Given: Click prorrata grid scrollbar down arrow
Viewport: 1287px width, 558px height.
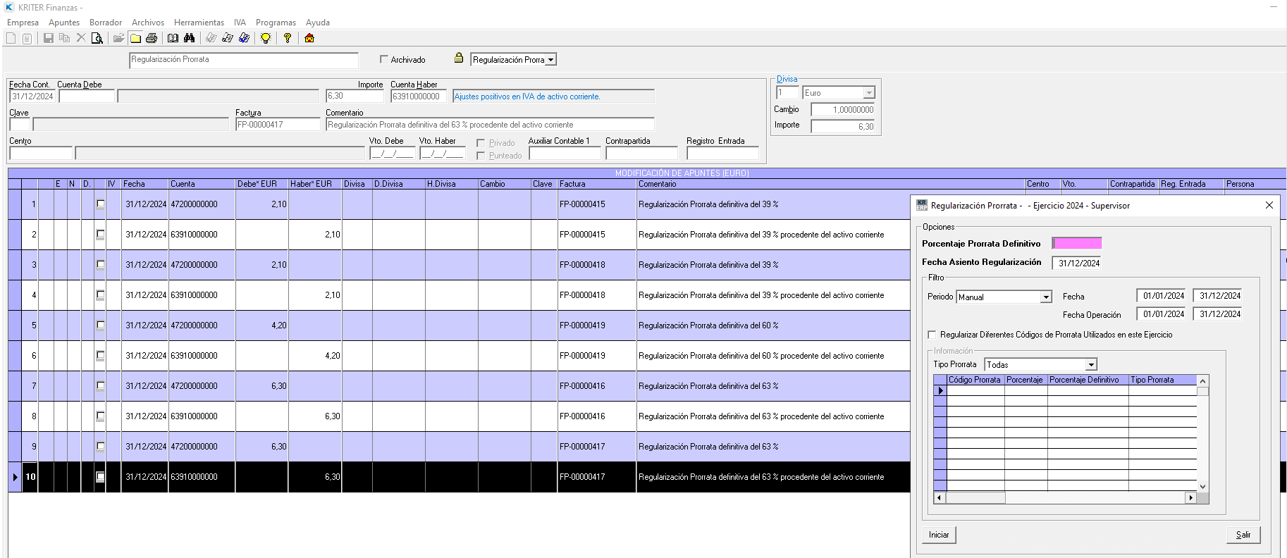Looking at the screenshot, I should [x=1203, y=486].
